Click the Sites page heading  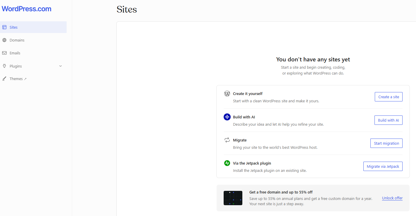[x=127, y=9]
